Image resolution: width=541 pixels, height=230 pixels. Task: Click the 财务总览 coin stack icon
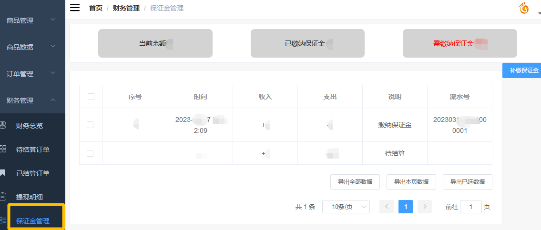(3, 126)
